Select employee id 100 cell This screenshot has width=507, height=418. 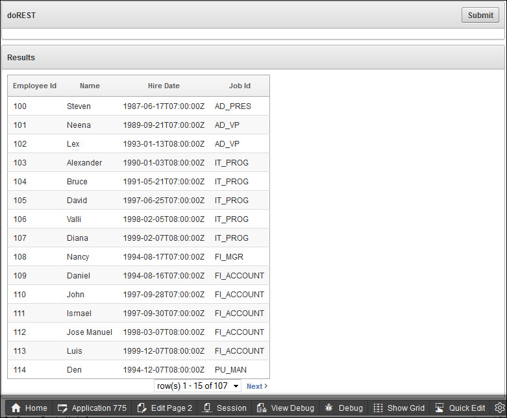click(x=19, y=106)
